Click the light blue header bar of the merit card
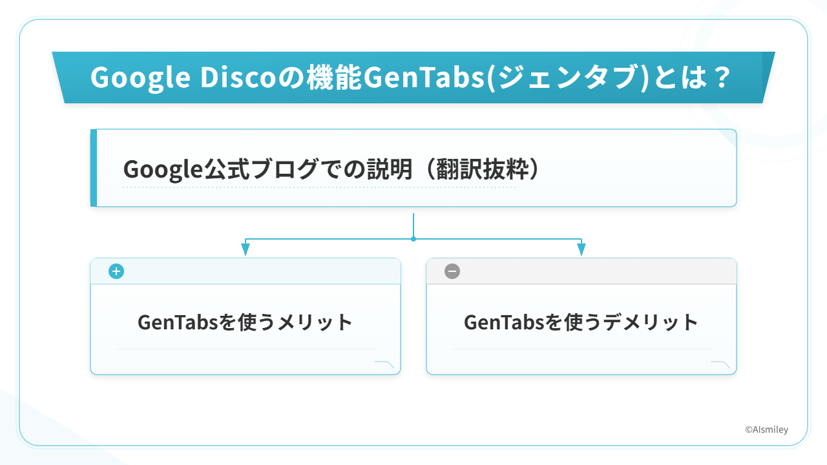The height and width of the screenshot is (465, 827). [258, 271]
